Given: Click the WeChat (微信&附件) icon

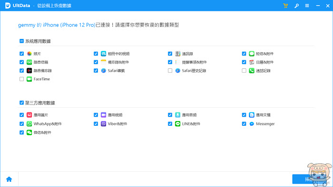Looking at the screenshot, I should [29, 132].
